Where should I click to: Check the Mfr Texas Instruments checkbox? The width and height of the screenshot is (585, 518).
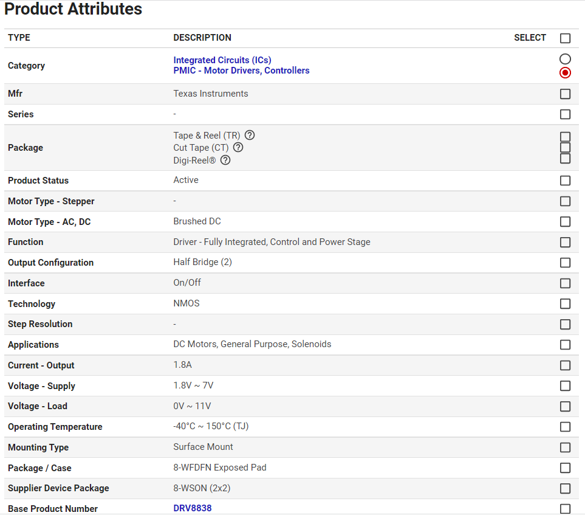[x=565, y=94]
